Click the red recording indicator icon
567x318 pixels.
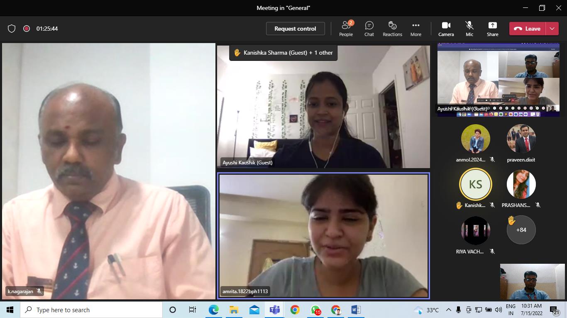tap(27, 29)
